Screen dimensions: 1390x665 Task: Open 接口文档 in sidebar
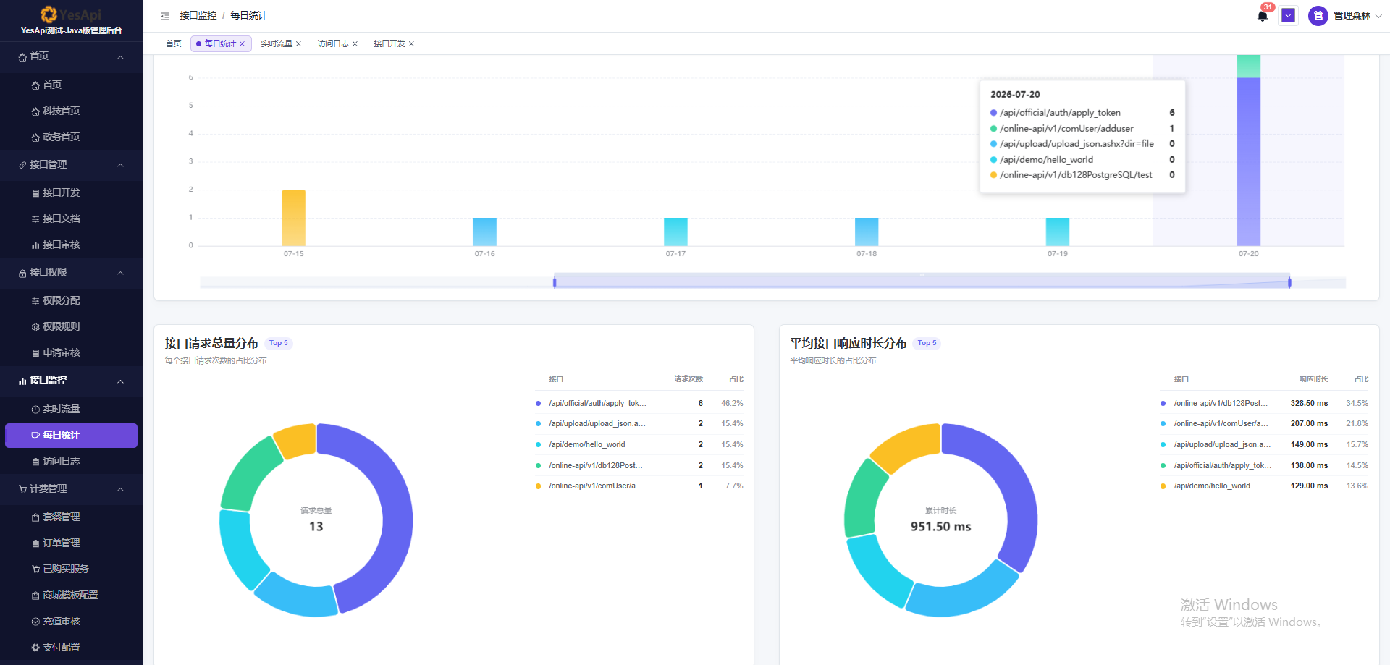(71, 219)
